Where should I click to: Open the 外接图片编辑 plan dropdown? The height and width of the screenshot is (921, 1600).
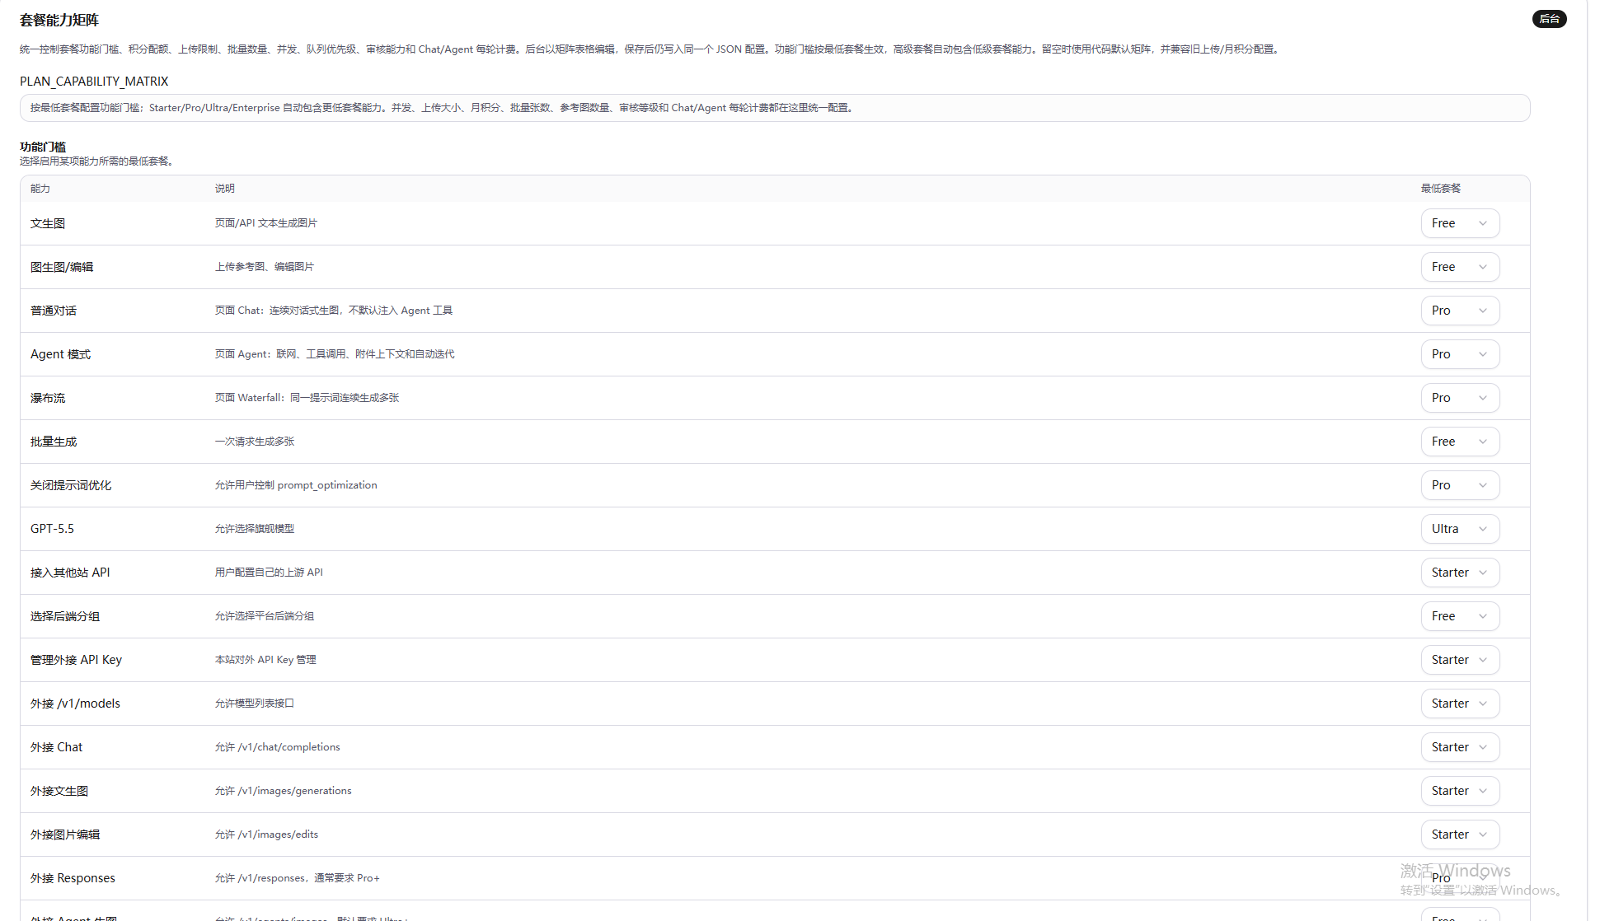1460,835
